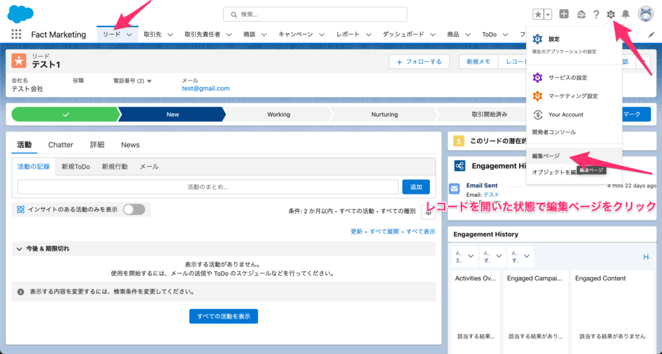This screenshot has width=662, height=354.
Task: Click the global search field
Action: pos(315,14)
